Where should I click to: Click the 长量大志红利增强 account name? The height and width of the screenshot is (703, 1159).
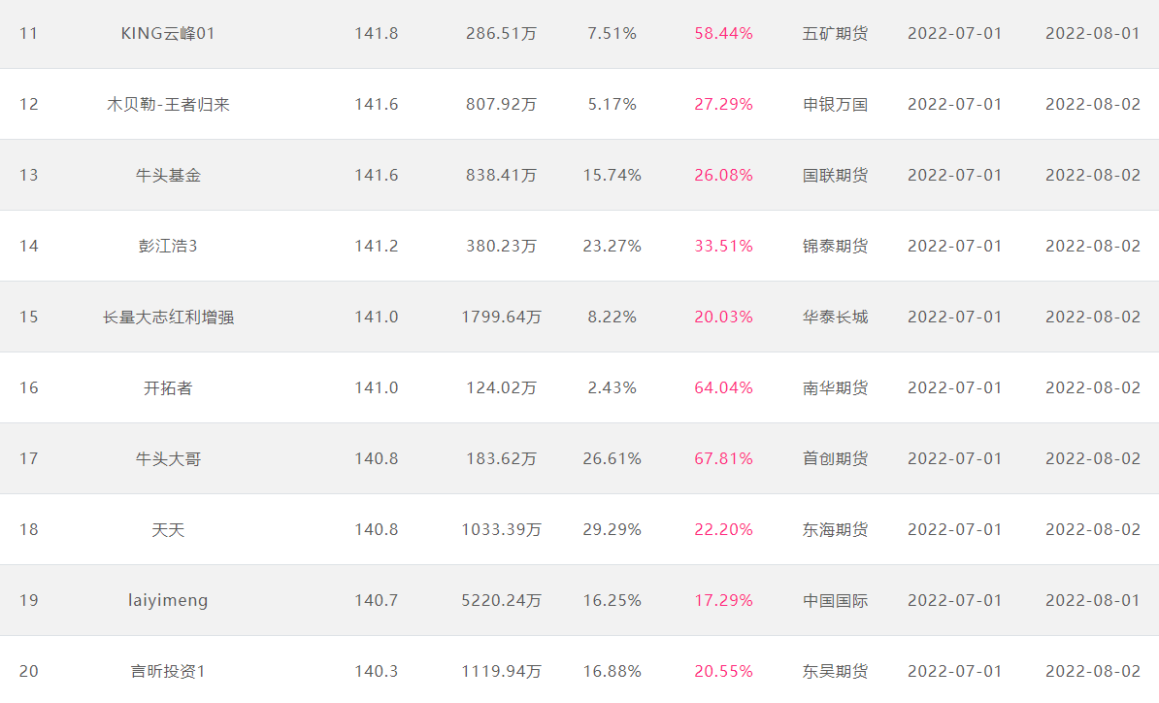click(x=168, y=318)
